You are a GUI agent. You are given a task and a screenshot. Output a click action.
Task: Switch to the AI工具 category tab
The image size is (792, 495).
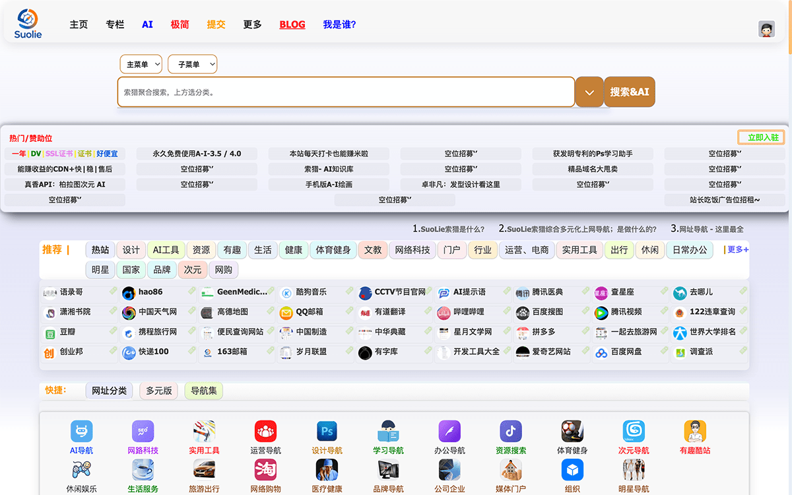166,250
